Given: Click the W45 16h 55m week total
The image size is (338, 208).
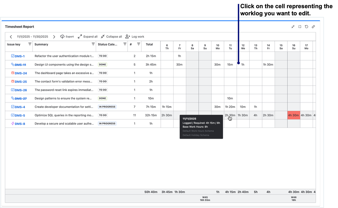Looking at the screenshot, I should pos(205,199).
